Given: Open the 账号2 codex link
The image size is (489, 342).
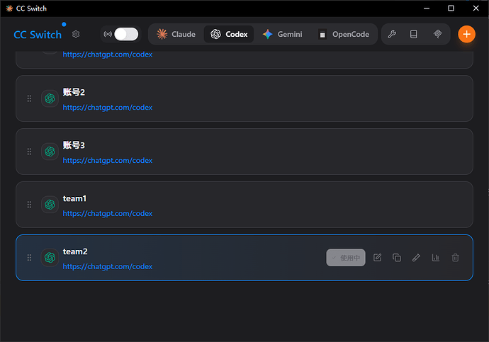Looking at the screenshot, I should (x=108, y=107).
